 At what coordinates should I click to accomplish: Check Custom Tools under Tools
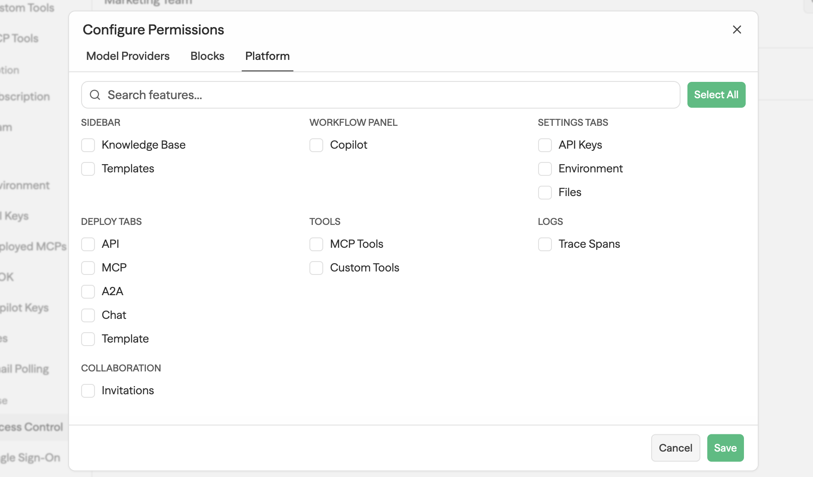(316, 268)
